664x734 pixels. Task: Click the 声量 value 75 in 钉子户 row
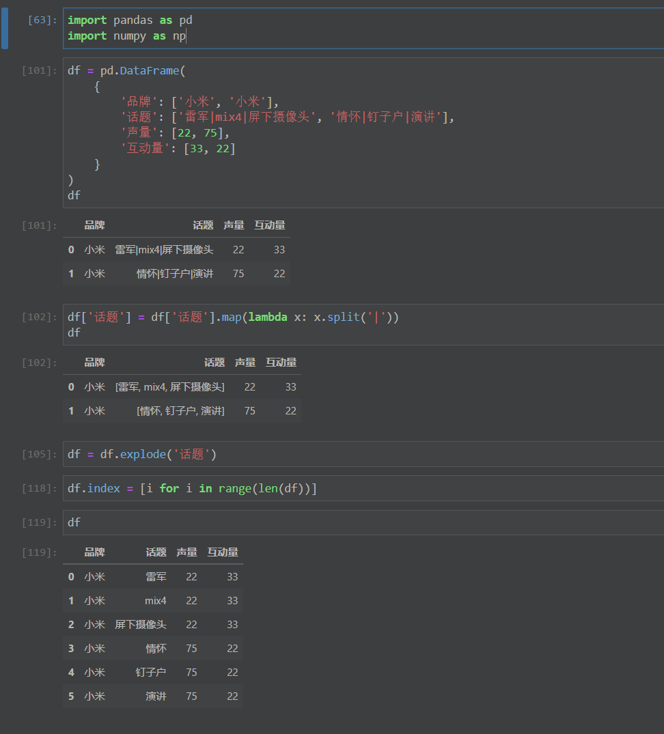tap(191, 673)
